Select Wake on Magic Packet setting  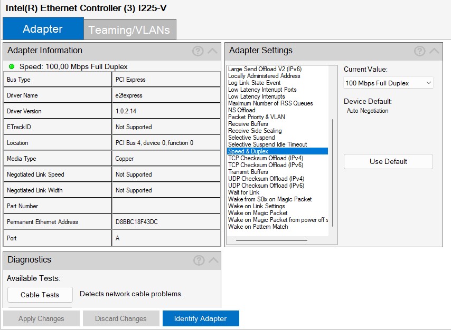258,213
